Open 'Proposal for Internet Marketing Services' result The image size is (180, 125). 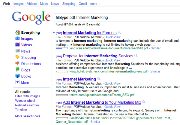[98, 56]
